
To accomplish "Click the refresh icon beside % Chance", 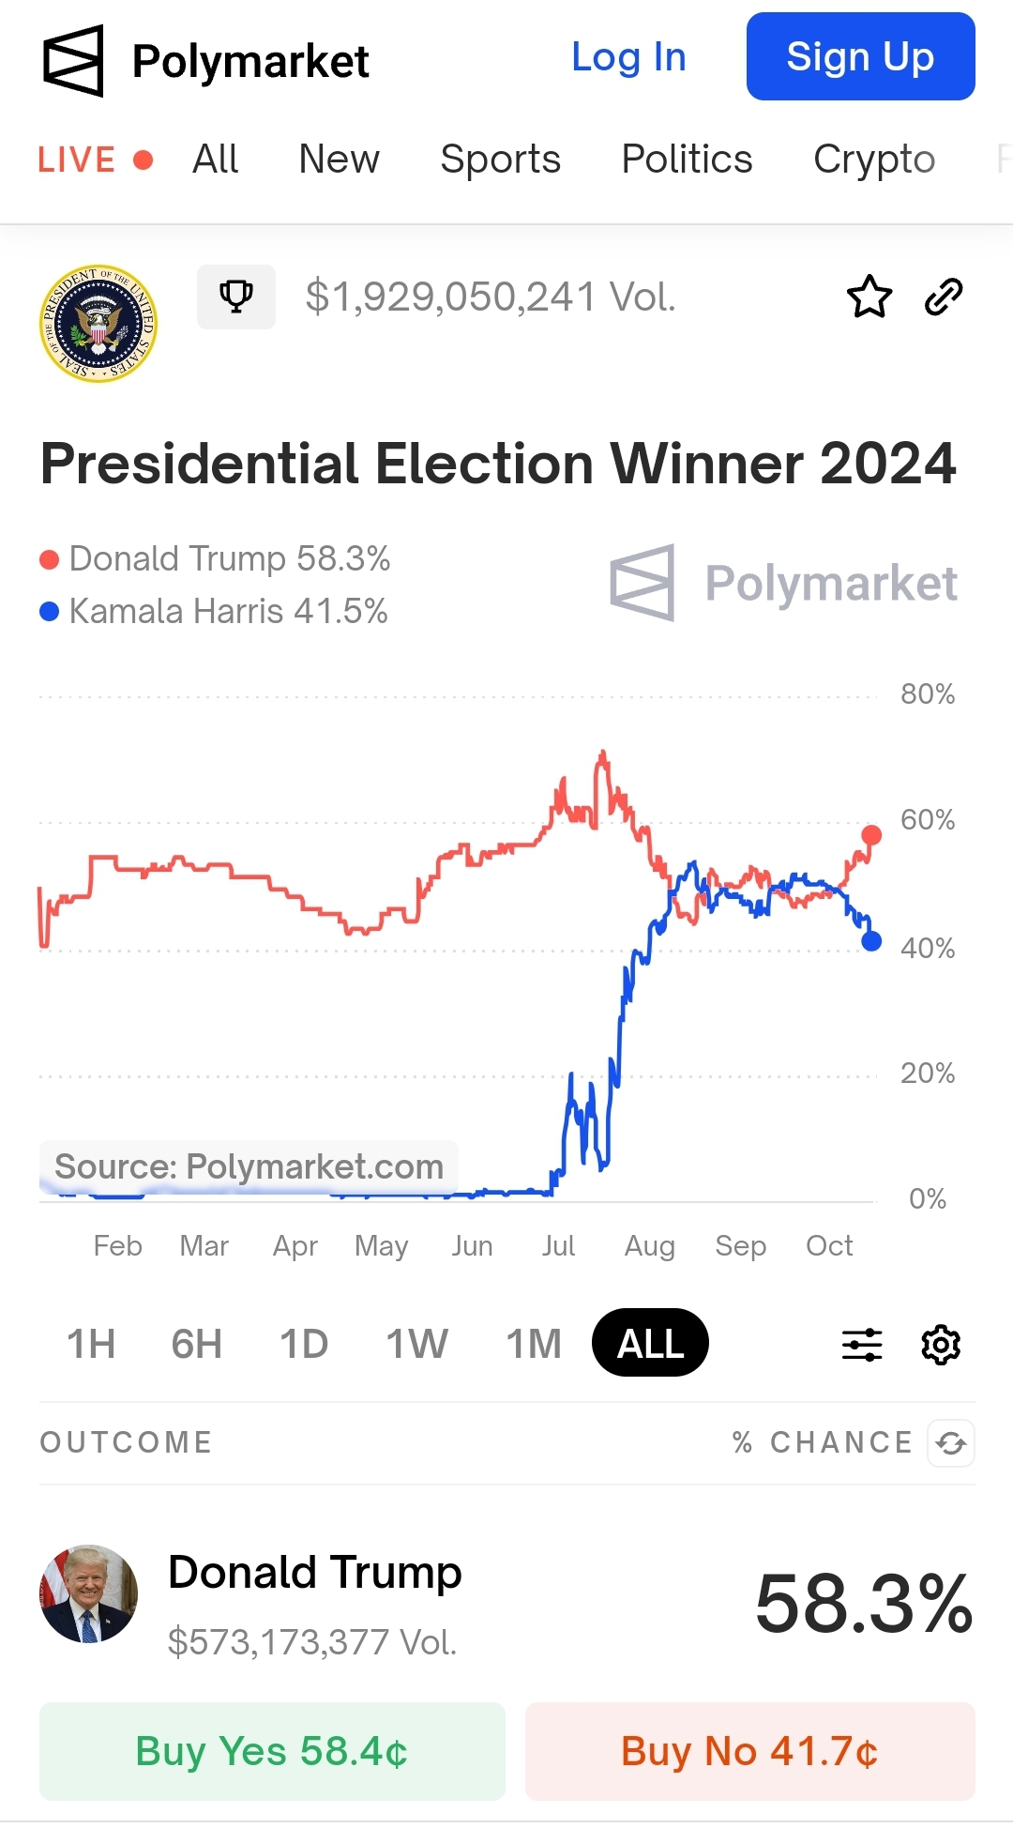I will tap(951, 1442).
